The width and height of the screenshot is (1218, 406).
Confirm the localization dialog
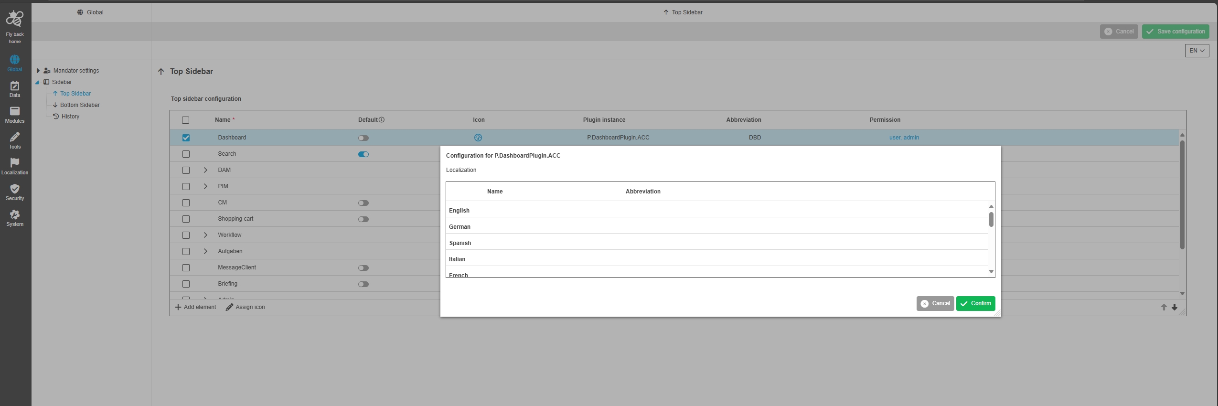[x=975, y=303]
